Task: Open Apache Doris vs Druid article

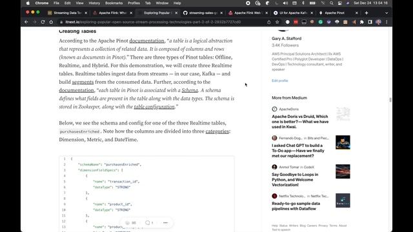Action: pyautogui.click(x=300, y=122)
